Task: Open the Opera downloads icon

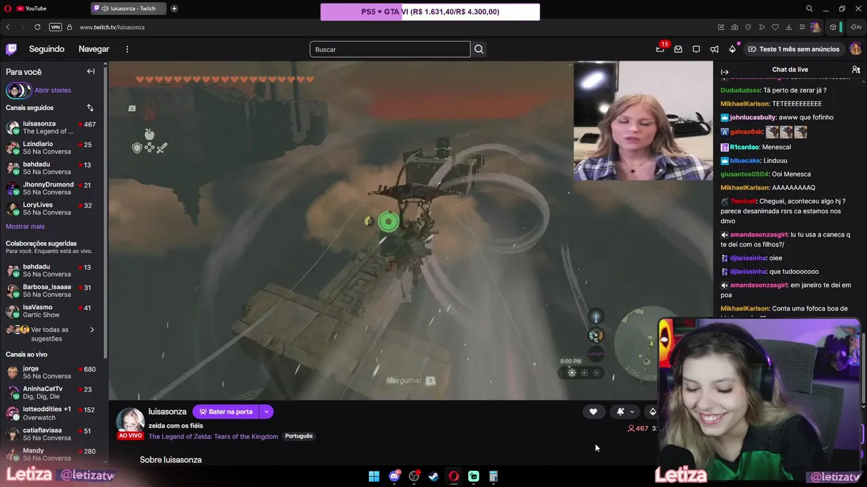Action: [x=788, y=27]
